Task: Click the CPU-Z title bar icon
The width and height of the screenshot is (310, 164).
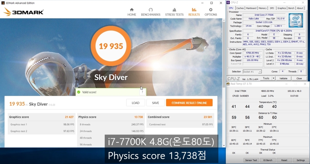Action: [228, 2]
